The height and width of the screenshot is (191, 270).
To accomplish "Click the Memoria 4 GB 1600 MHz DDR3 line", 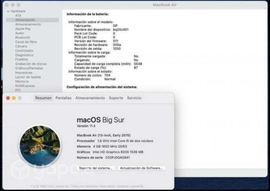I will tap(102, 146).
